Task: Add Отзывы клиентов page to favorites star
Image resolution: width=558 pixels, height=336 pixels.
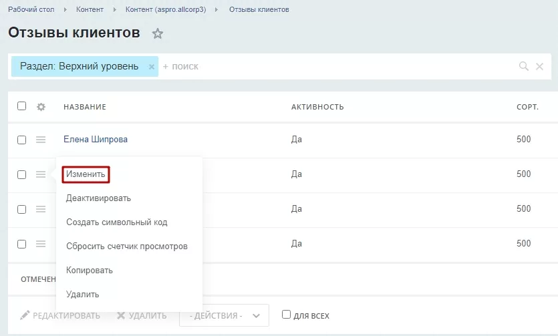Action: (157, 33)
